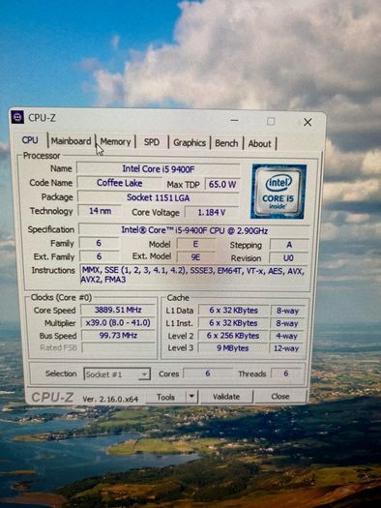Click the Intel Core i5 logo image
The width and height of the screenshot is (381, 508).
click(278, 192)
